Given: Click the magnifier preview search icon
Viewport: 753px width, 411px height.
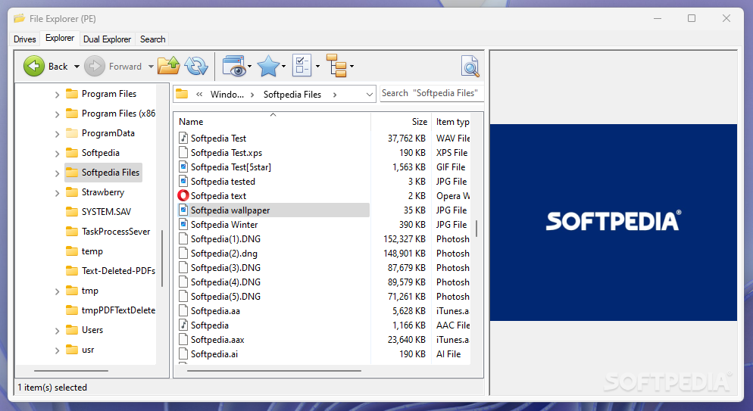Looking at the screenshot, I should pyautogui.click(x=470, y=66).
